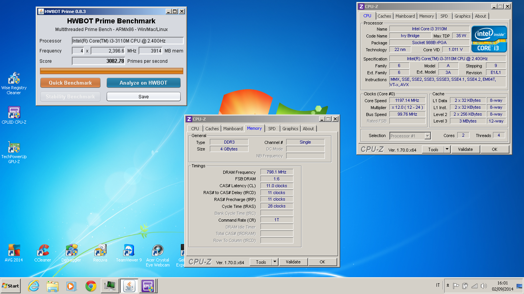Switch to CPU-Z taskbar button

pos(148,286)
